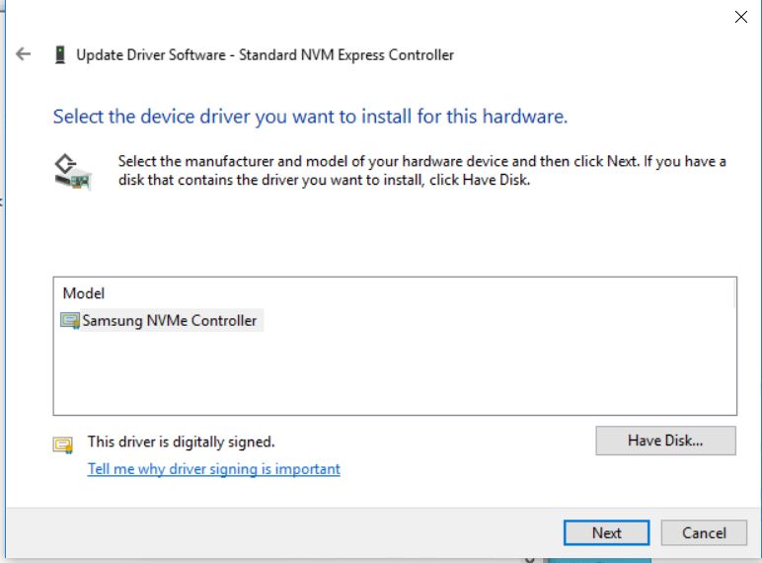The image size is (762, 563).
Task: Click the "Update Driver Software" window title text
Action: coord(266,55)
